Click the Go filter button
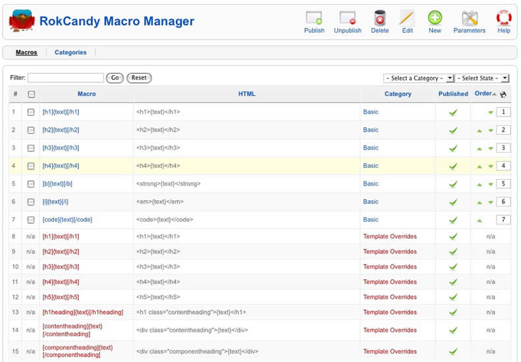 (x=115, y=78)
